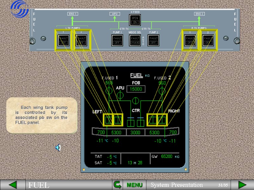Click left outer tank quantity 700
The width and height of the screenshot is (254, 190).
[101, 132]
